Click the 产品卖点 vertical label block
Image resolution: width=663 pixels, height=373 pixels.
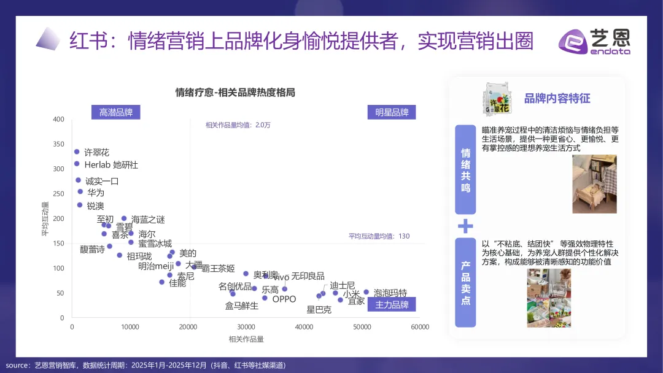coord(465,283)
